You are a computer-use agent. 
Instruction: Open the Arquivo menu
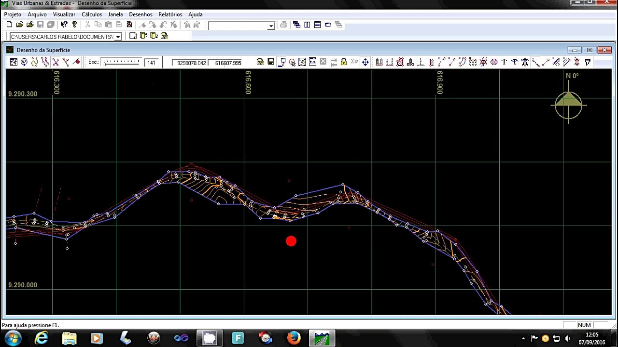point(37,14)
